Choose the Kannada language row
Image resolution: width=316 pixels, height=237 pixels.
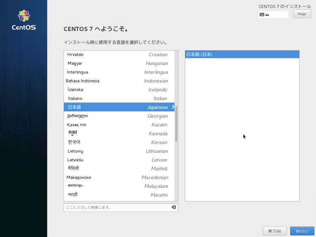click(119, 133)
